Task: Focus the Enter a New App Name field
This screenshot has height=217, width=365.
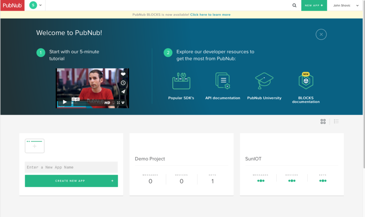Action: point(71,167)
